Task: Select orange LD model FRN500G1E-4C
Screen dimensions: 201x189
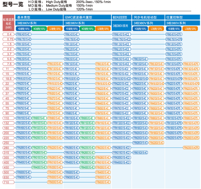Action: click(x=103, y=177)
